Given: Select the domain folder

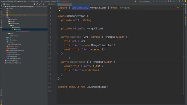Looking at the screenshot, I should (x=12, y=21).
